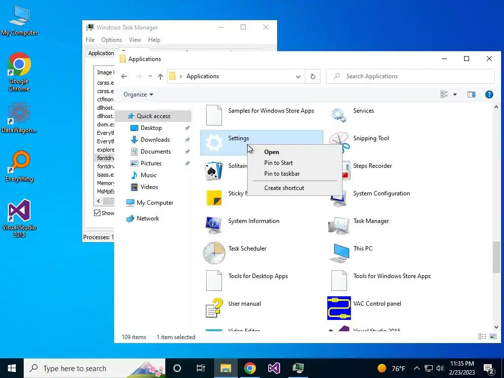Click the Applications window vertical scrollbar thumb
This screenshot has width=504, height=378.
(496, 257)
